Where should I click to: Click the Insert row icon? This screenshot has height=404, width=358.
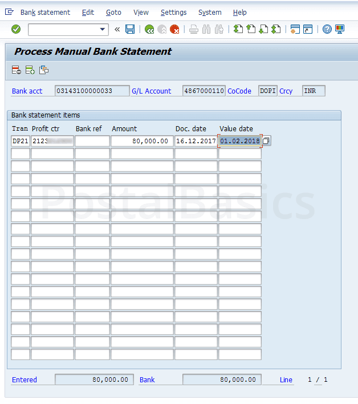[x=30, y=70]
